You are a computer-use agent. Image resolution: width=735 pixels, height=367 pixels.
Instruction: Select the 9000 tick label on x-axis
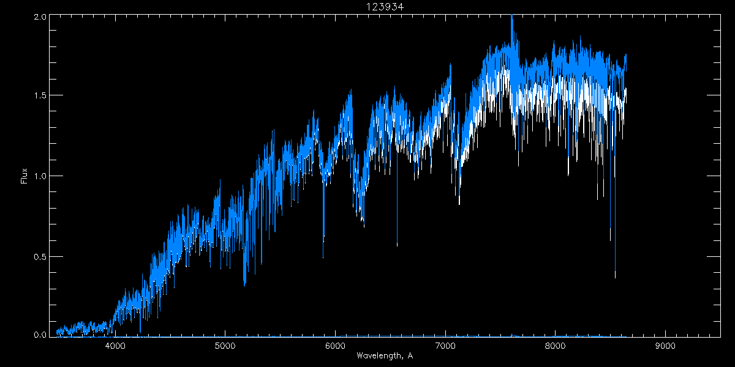666,345
